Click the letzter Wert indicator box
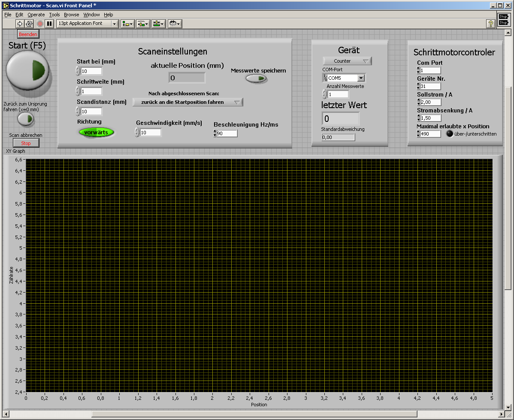Viewport: 514px width, 420px height. point(341,118)
